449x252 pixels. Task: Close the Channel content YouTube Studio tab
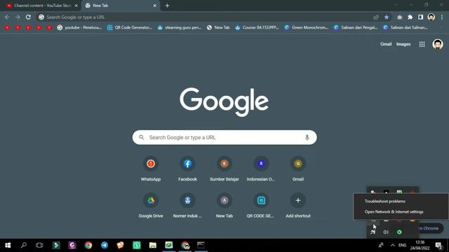coord(76,6)
